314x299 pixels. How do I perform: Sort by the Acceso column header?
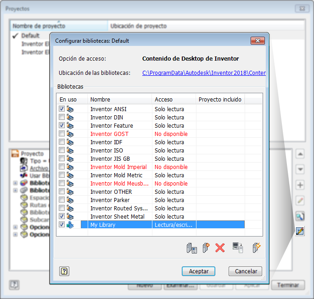pos(174,99)
